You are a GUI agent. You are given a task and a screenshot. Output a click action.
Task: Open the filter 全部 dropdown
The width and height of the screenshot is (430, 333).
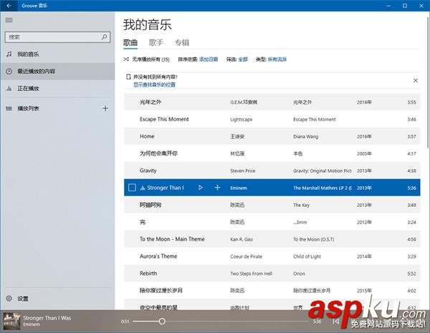(243, 59)
